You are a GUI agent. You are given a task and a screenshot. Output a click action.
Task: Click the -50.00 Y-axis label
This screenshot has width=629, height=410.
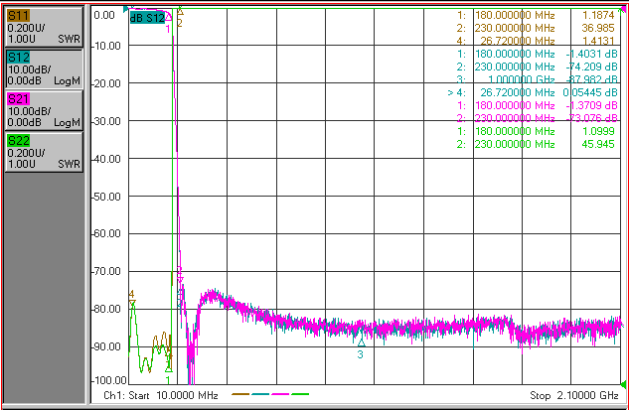[106, 197]
